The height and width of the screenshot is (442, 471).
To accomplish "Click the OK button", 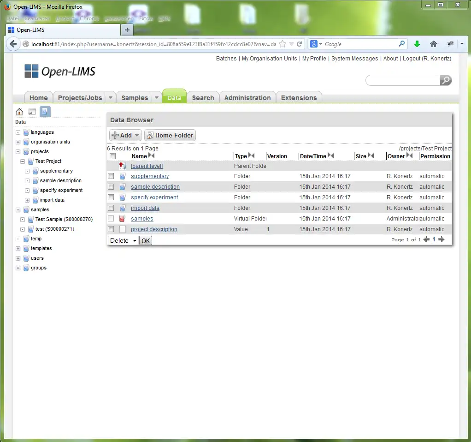I will click(146, 240).
